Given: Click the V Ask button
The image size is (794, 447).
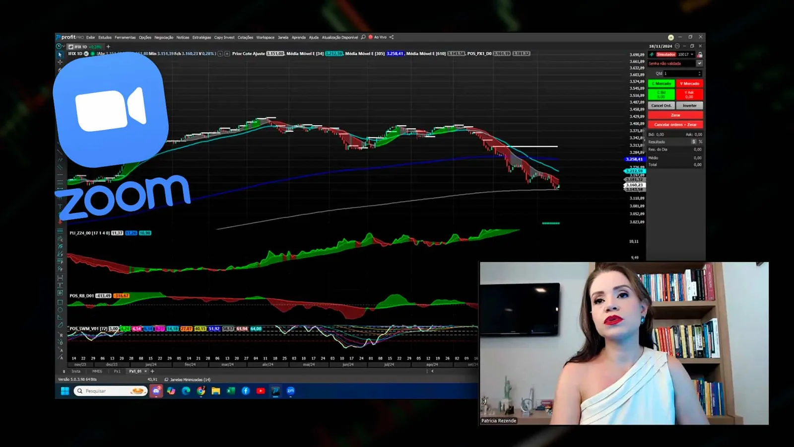Looking at the screenshot, I should (689, 94).
